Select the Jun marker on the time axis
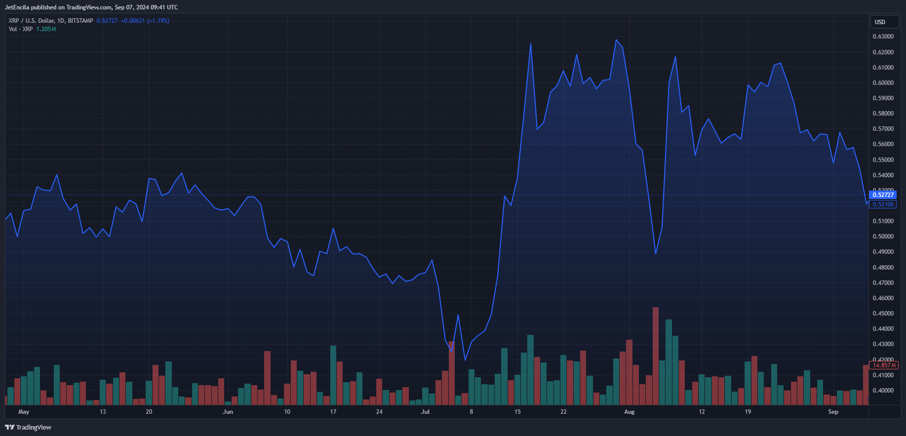This screenshot has height=436, width=906. coord(228,412)
